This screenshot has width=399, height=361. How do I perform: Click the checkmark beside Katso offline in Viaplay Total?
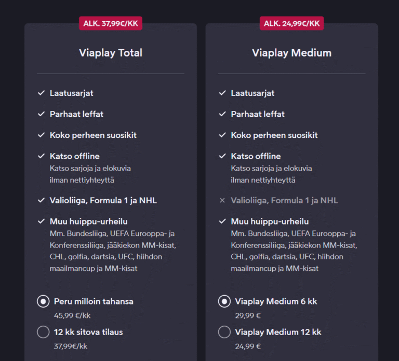(41, 156)
